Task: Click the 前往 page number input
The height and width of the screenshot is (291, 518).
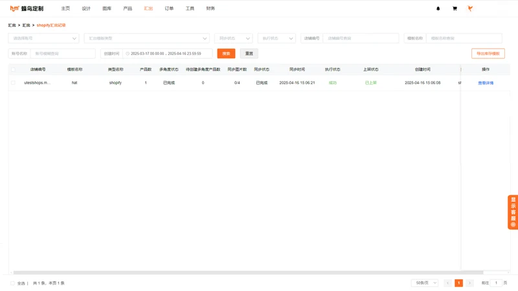Action: coord(496,283)
